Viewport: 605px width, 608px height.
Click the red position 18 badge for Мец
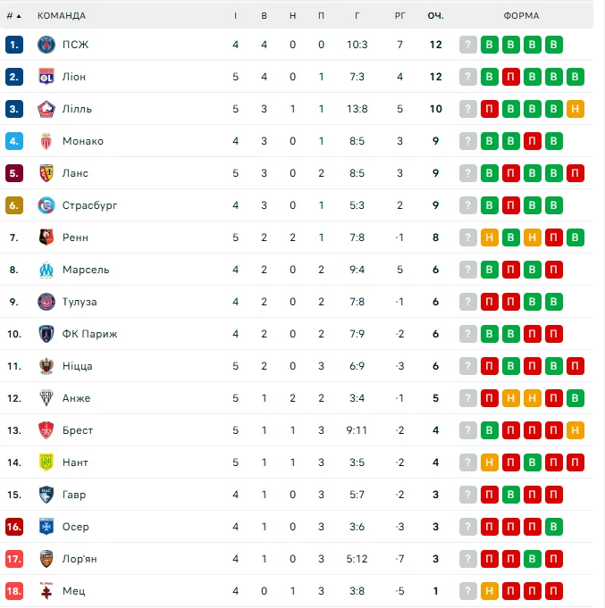tap(13, 591)
